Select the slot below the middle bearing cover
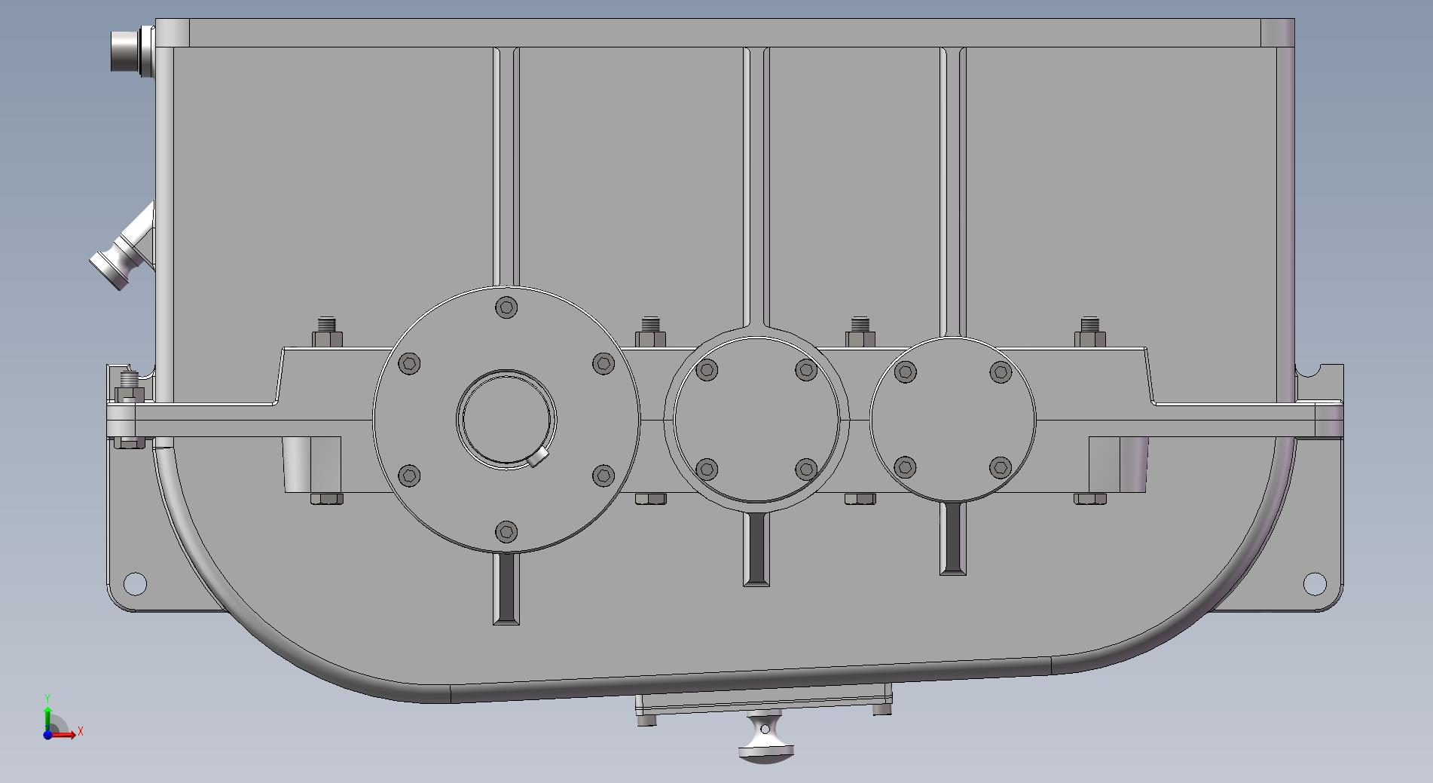The height and width of the screenshot is (783, 1433). 756,548
